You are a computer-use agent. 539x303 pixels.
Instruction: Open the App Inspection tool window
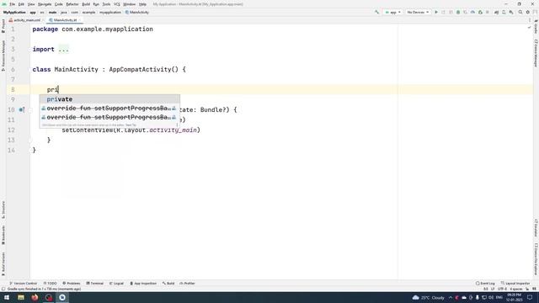pyautogui.click(x=143, y=284)
